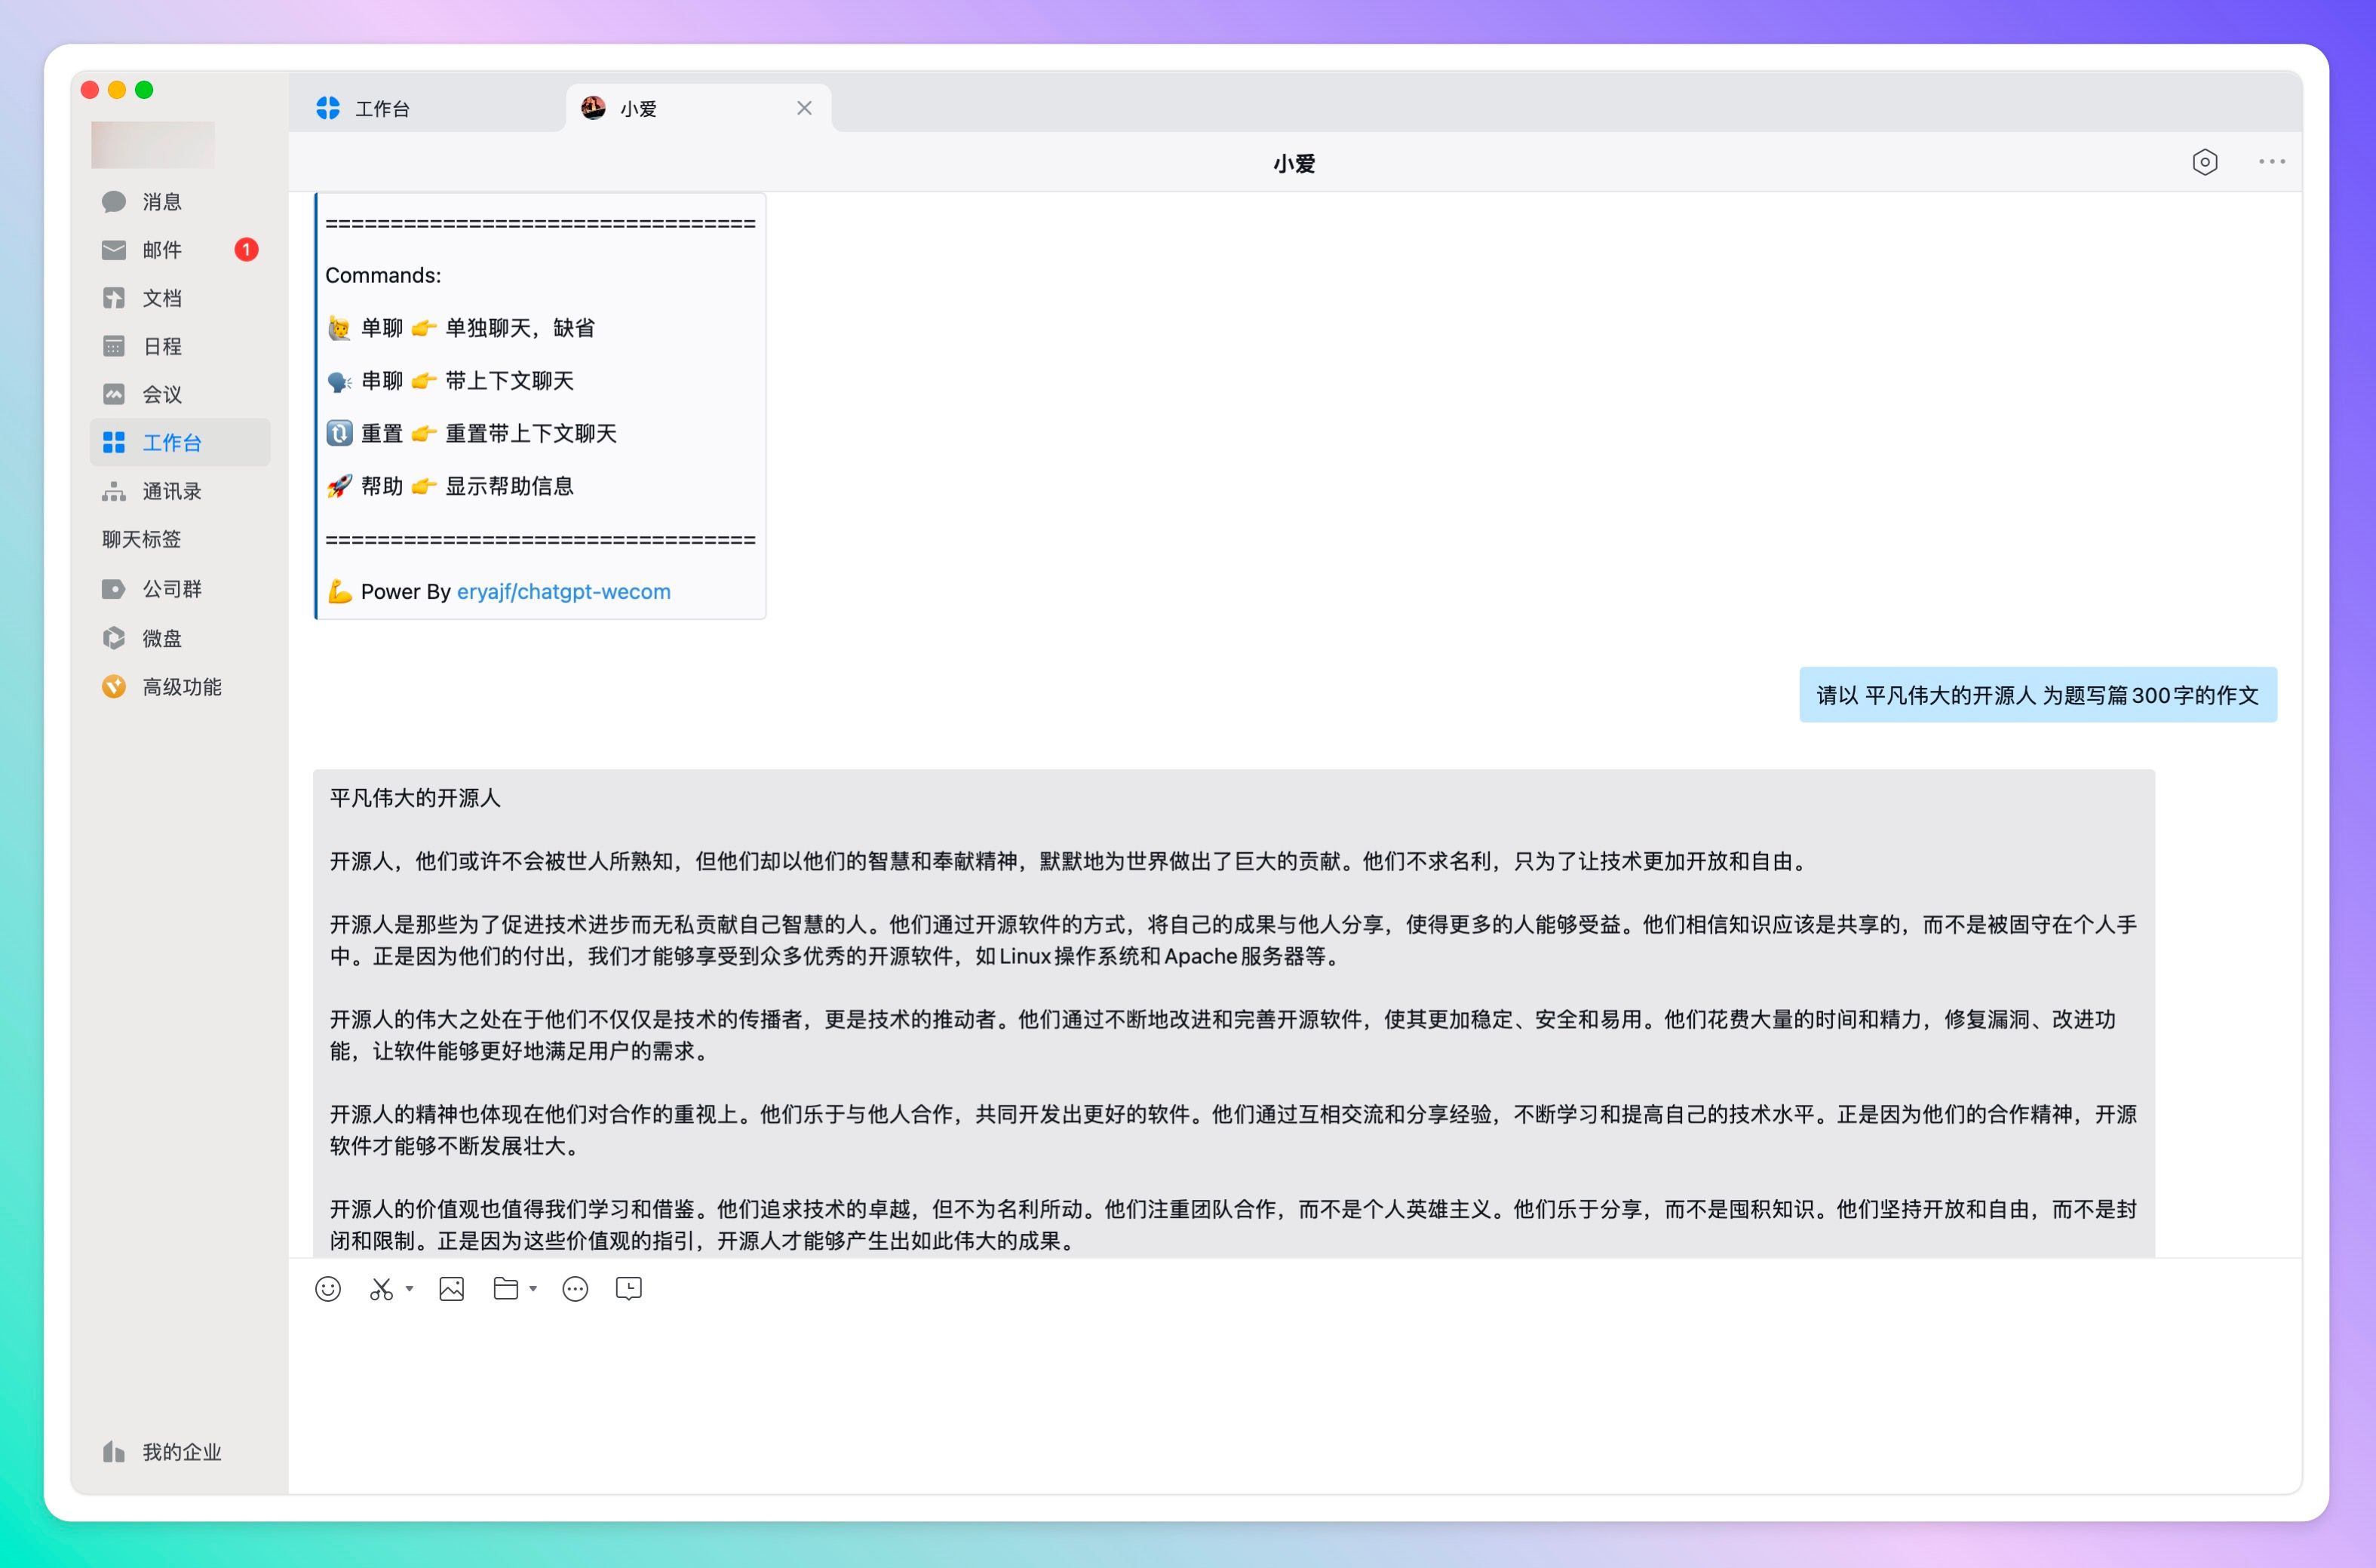Close the 小爱 tab
2376x1568 pixels.
point(804,108)
